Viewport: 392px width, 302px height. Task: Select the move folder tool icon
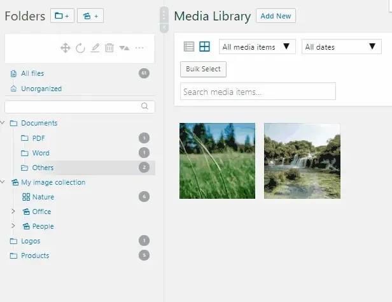click(66, 48)
